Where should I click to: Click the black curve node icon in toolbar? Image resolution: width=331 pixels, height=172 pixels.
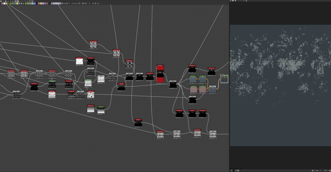(x=49, y=4)
